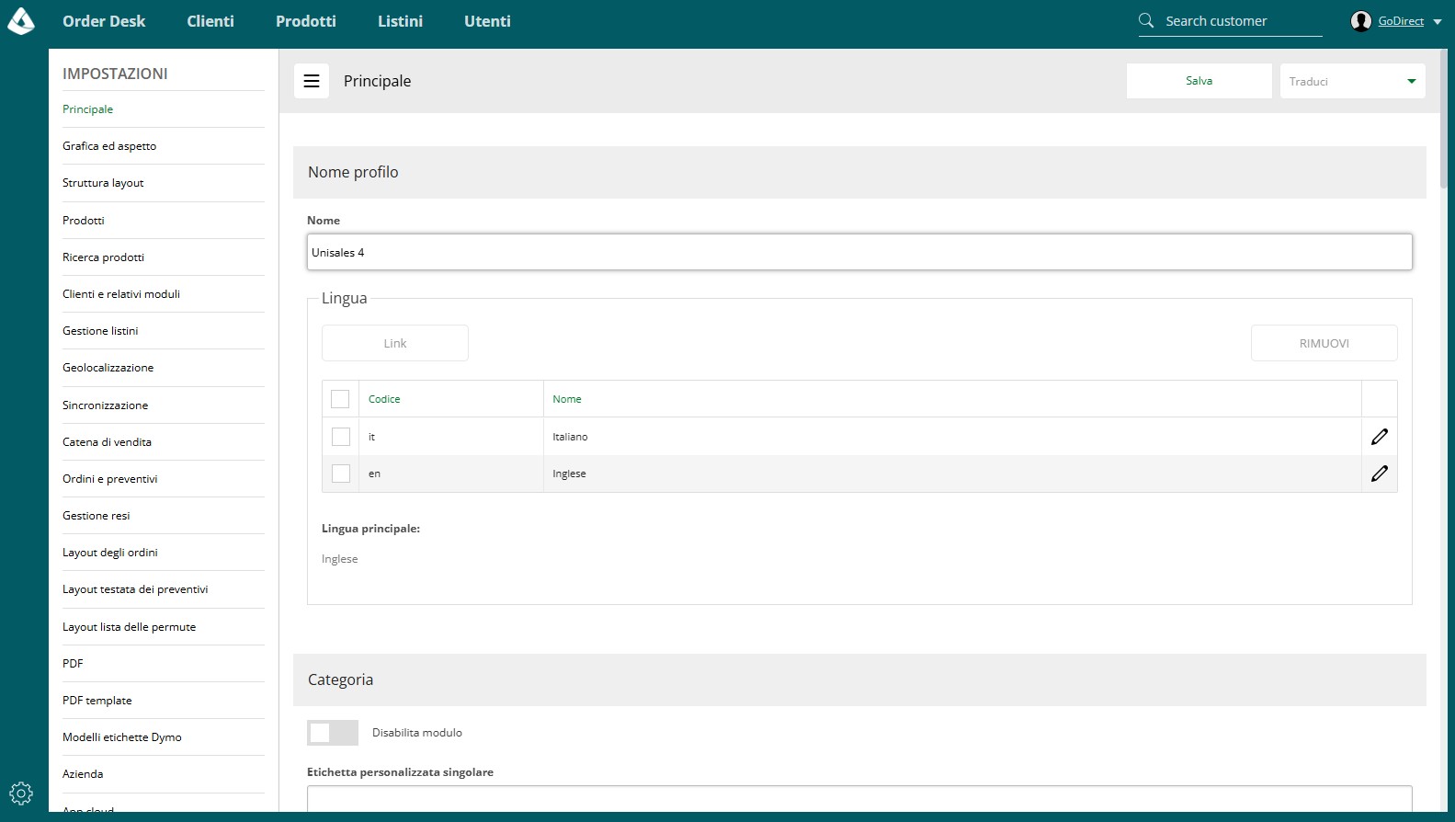Select all languages via the header checkbox
Image resolution: width=1455 pixels, height=822 pixels.
(x=340, y=399)
